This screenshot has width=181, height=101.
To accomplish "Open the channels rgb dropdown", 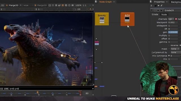I will click(171, 19).
